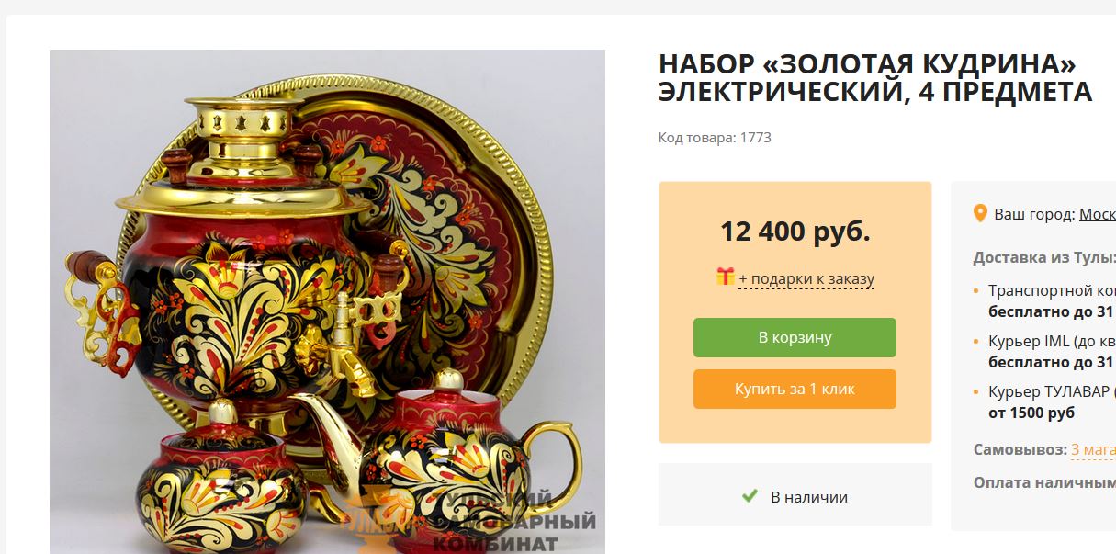Open the '3 магазина' pickup link
Screen dimensions: 1116x554
(x=1093, y=449)
